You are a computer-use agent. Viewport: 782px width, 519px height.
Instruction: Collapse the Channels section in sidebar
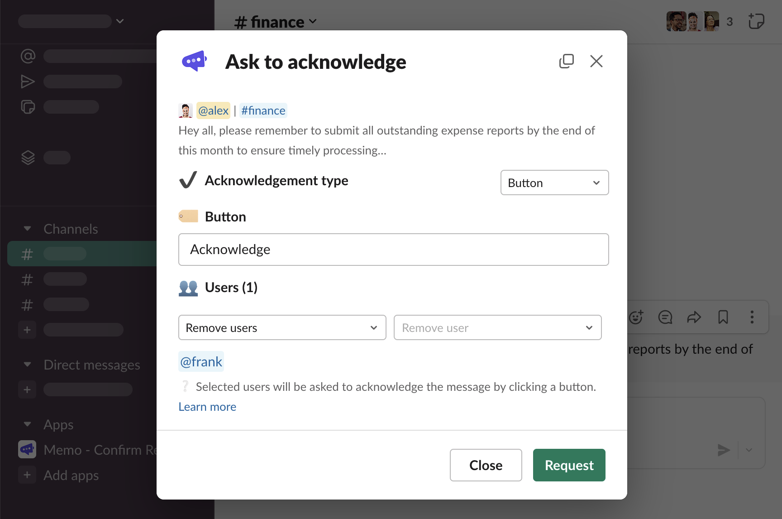pyautogui.click(x=28, y=229)
